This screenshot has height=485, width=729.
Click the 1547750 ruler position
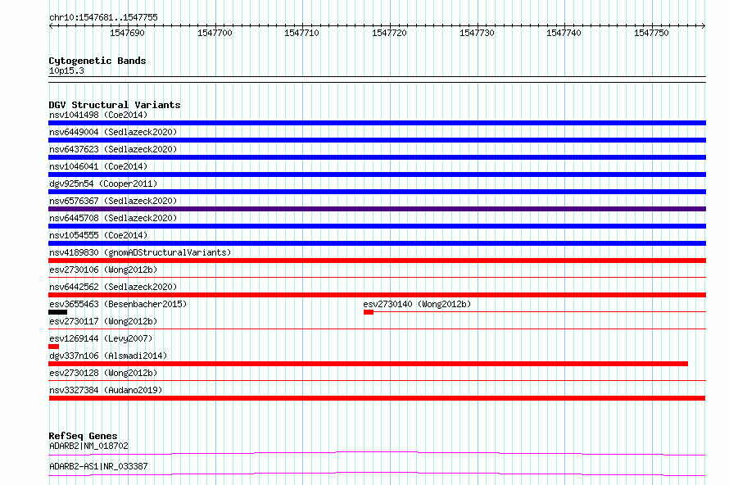(651, 33)
